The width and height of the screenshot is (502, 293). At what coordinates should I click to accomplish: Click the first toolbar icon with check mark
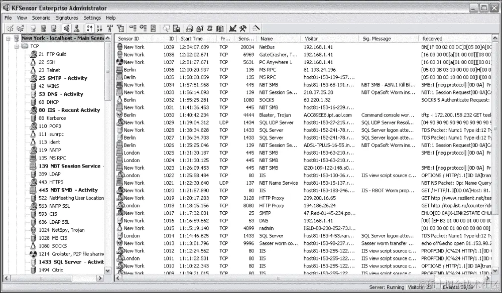[x=10, y=29]
